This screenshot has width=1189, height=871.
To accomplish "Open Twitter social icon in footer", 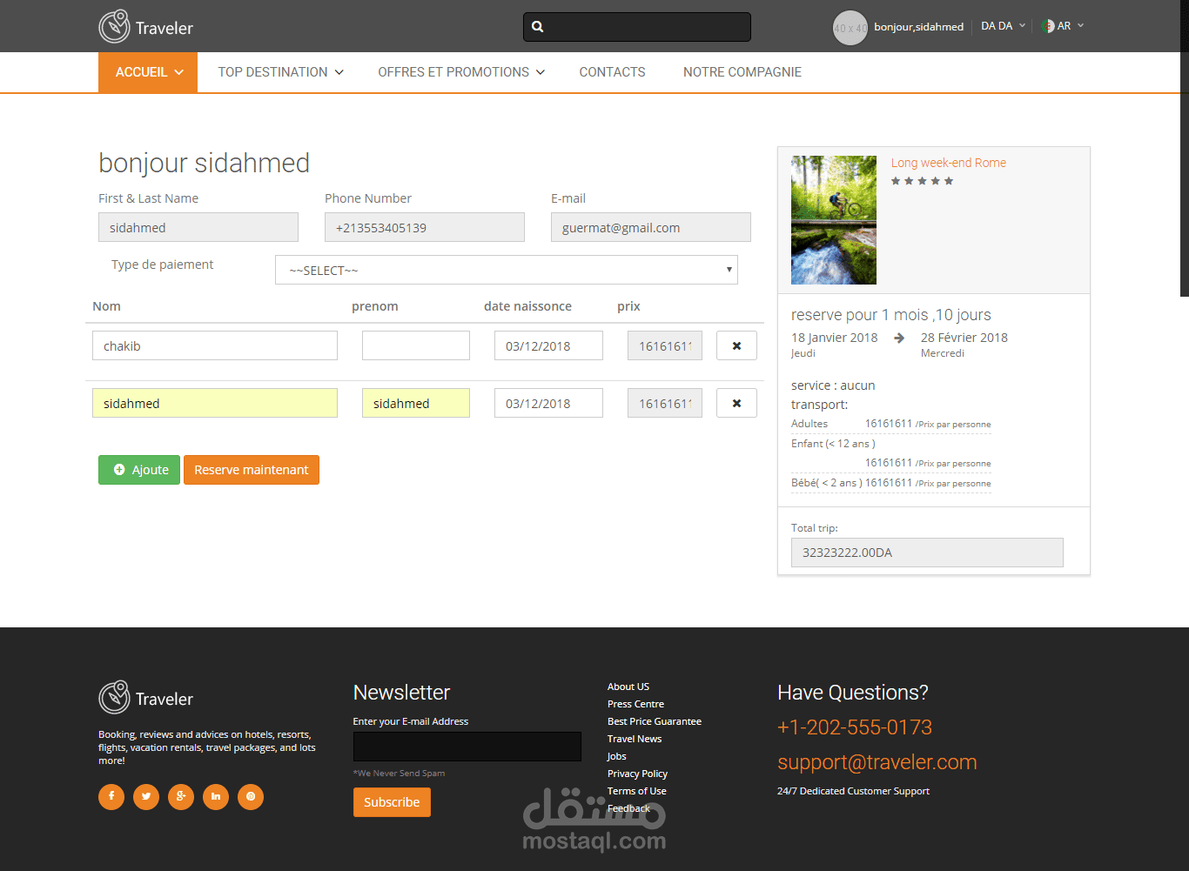I will [x=146, y=796].
